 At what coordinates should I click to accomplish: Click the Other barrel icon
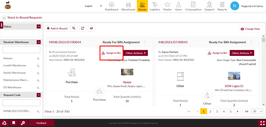tap(180, 77)
